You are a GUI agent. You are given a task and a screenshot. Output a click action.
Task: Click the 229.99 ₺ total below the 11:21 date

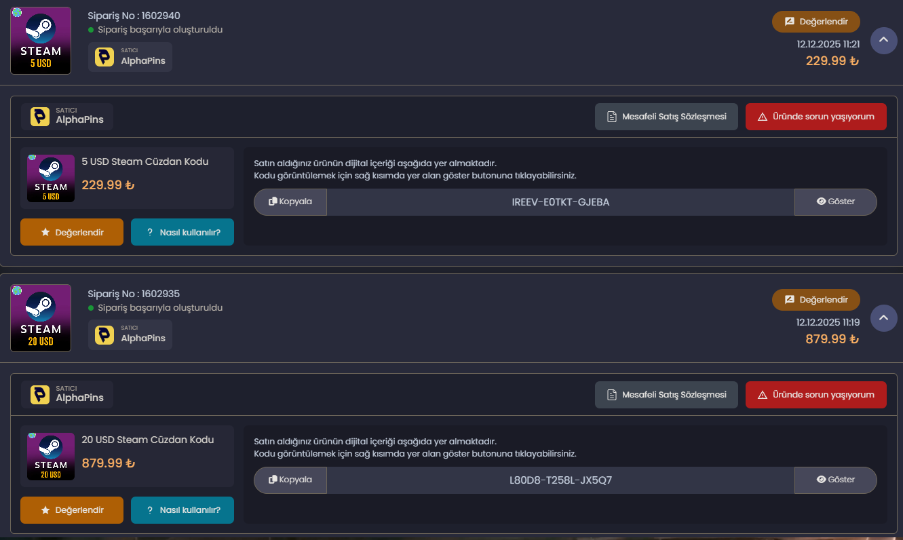click(x=832, y=61)
